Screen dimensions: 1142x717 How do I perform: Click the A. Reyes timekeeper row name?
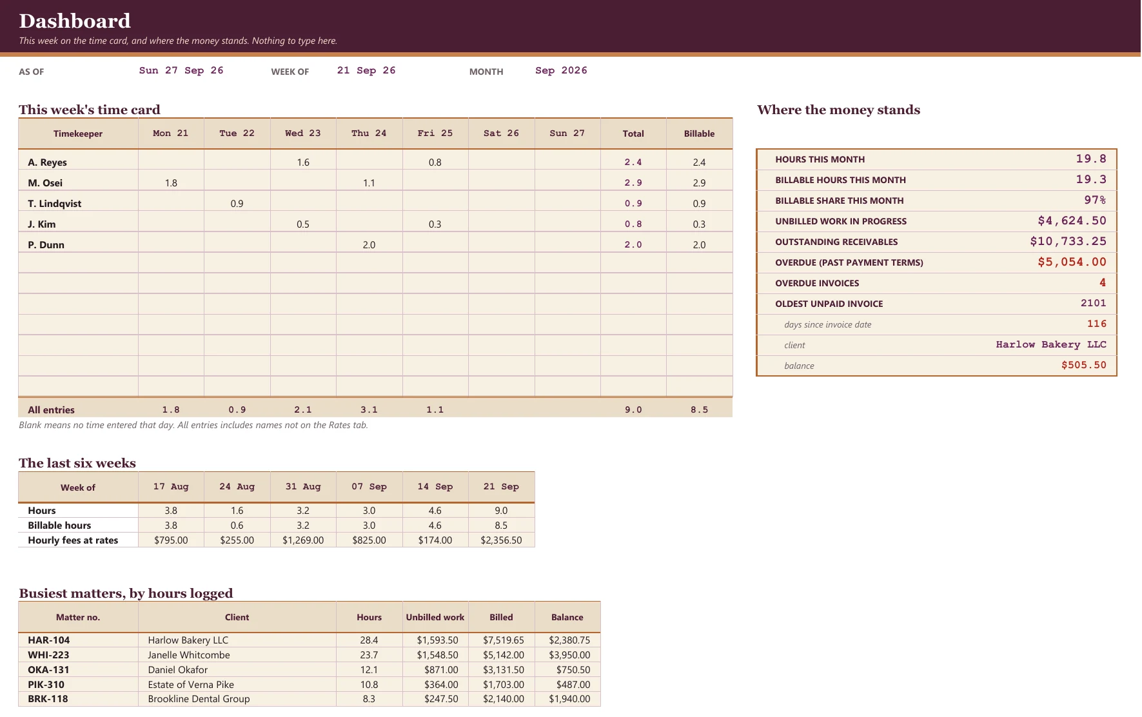click(x=47, y=162)
